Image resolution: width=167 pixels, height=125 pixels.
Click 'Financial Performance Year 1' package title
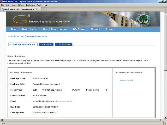[46, 84]
